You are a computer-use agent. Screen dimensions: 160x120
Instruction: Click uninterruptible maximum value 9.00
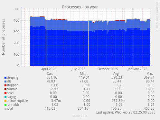(x=151, y=101)
